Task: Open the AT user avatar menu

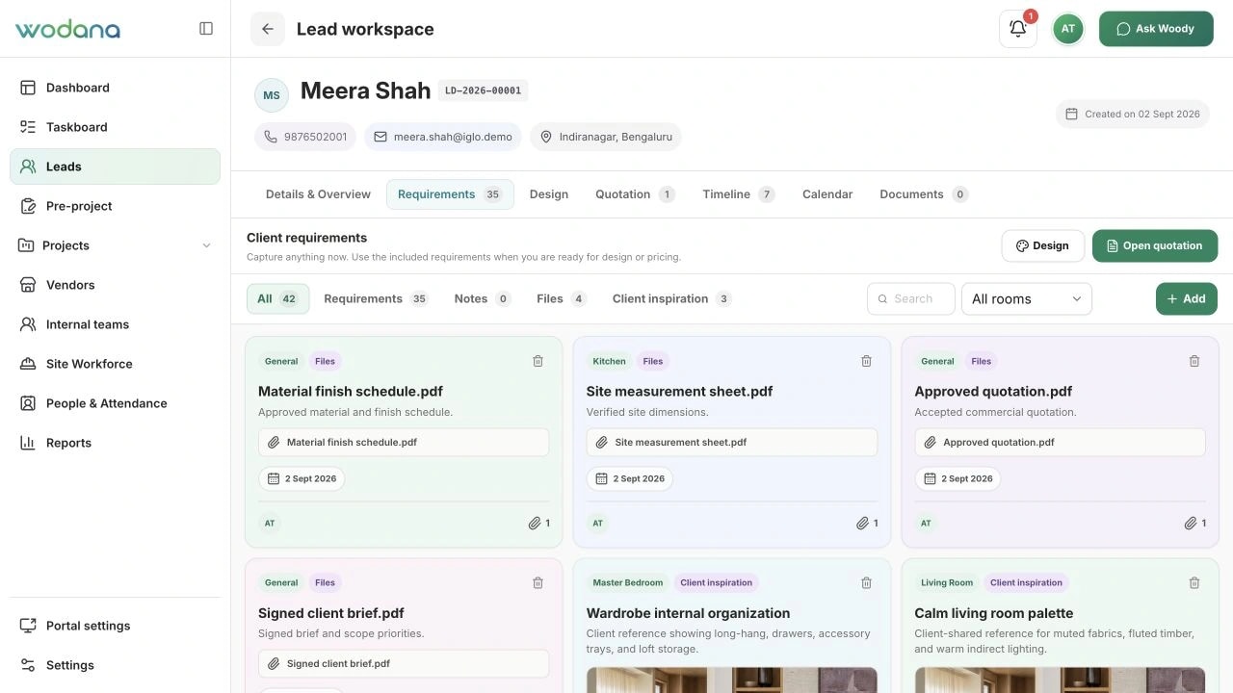Action: point(1068,29)
